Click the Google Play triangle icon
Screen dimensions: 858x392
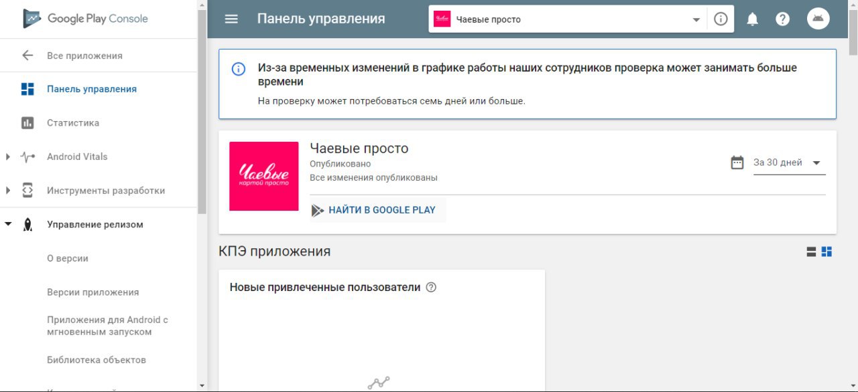coord(318,210)
